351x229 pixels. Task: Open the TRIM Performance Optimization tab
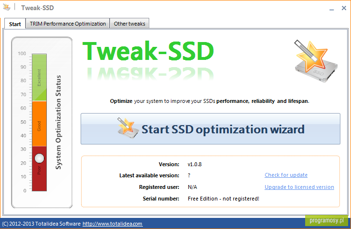coord(68,24)
